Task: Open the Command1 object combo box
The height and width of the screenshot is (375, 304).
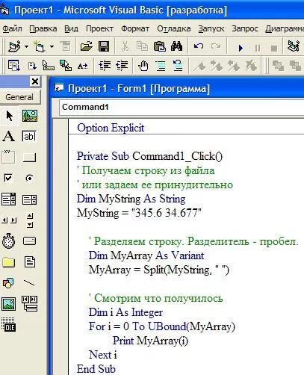Action: [x=182, y=107]
